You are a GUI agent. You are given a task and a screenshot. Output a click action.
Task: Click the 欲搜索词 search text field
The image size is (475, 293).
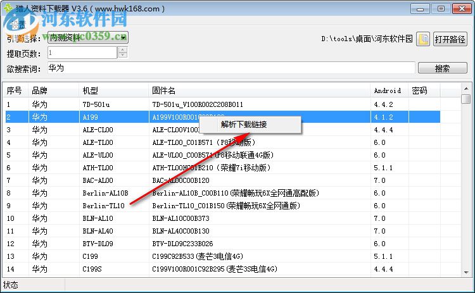point(231,68)
